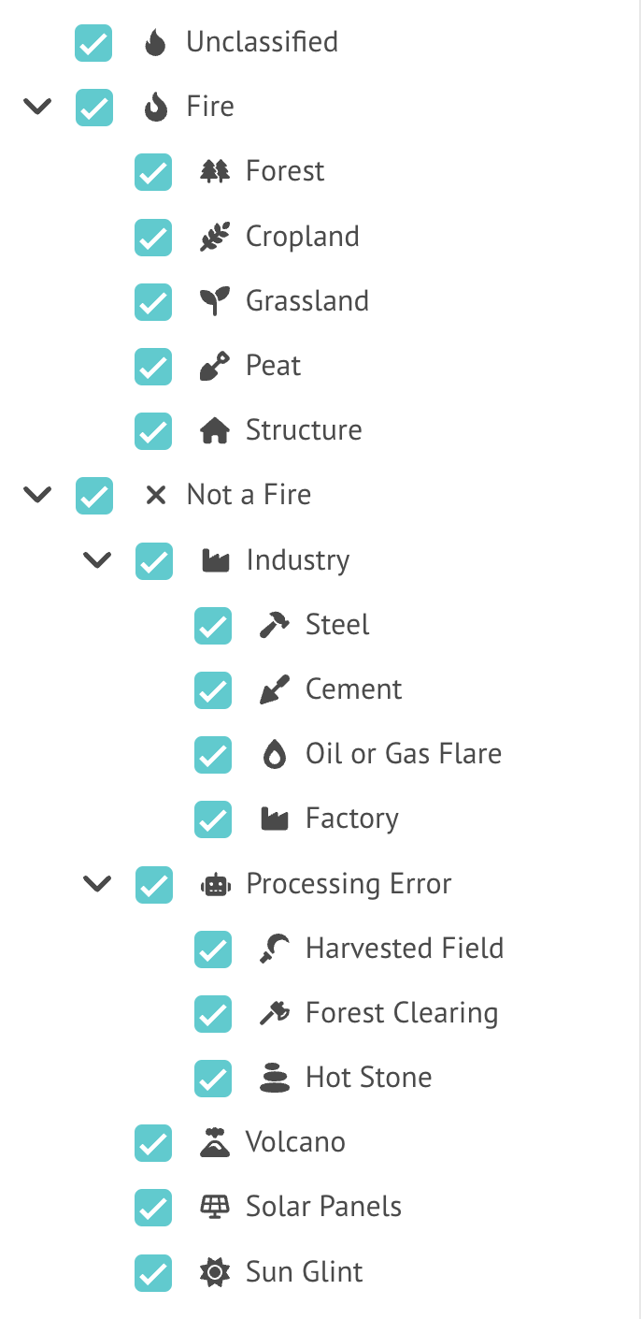
Task: Click the wheat icon beside Cropland
Action: click(x=214, y=236)
